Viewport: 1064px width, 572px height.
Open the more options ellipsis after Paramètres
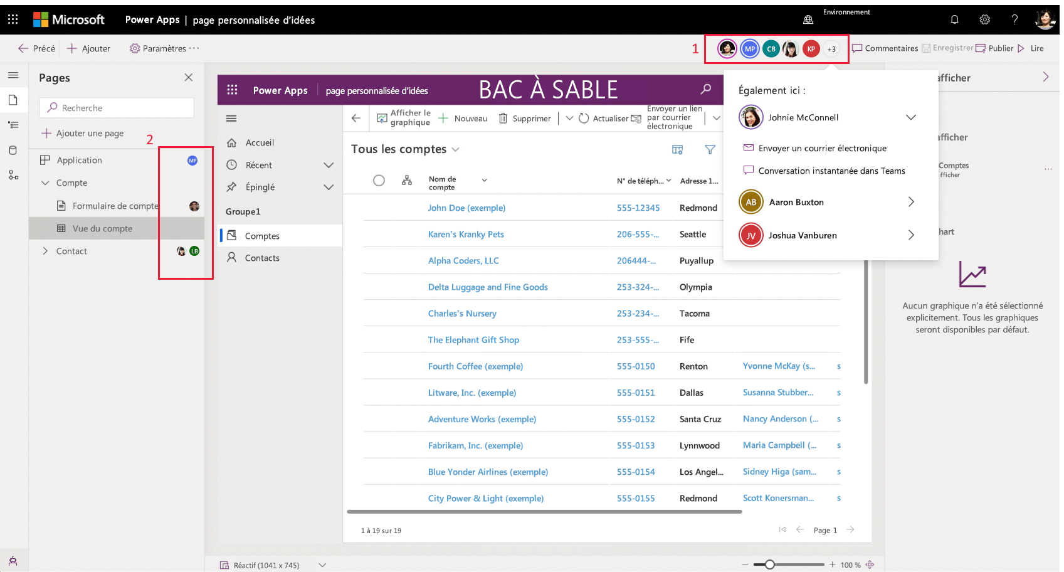click(x=194, y=48)
